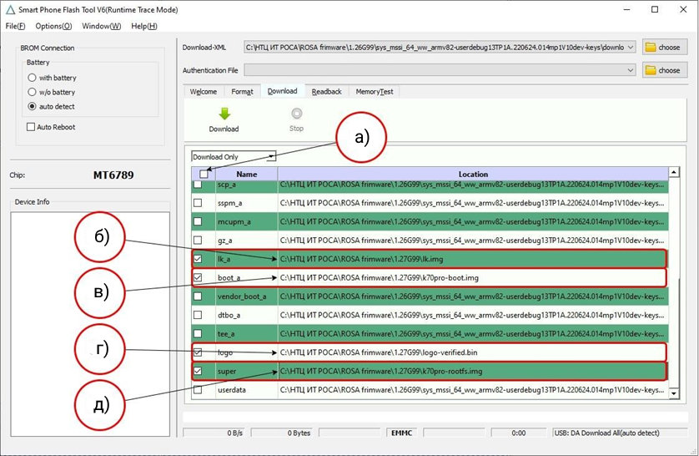The height and width of the screenshot is (456, 699).
Task: Enable the Auto Reboot checkbox
Action: coord(31,127)
